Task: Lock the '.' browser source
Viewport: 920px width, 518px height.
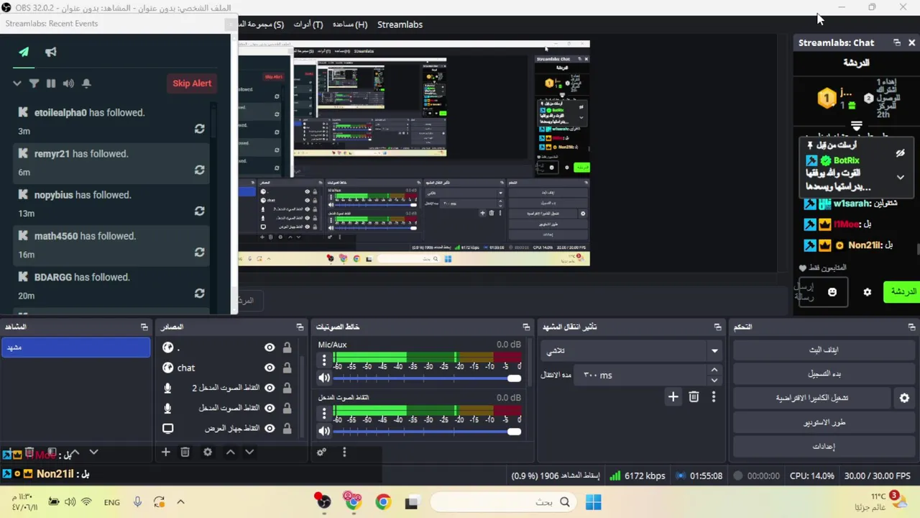Action: [x=287, y=347]
